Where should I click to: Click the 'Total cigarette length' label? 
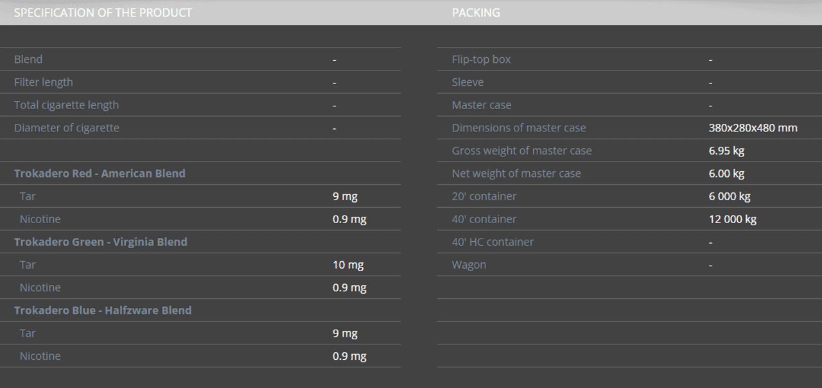[67, 105]
